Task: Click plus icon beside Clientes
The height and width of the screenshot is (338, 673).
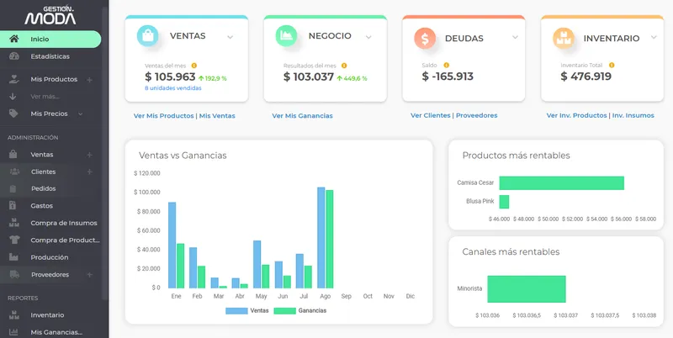Action: click(89, 172)
